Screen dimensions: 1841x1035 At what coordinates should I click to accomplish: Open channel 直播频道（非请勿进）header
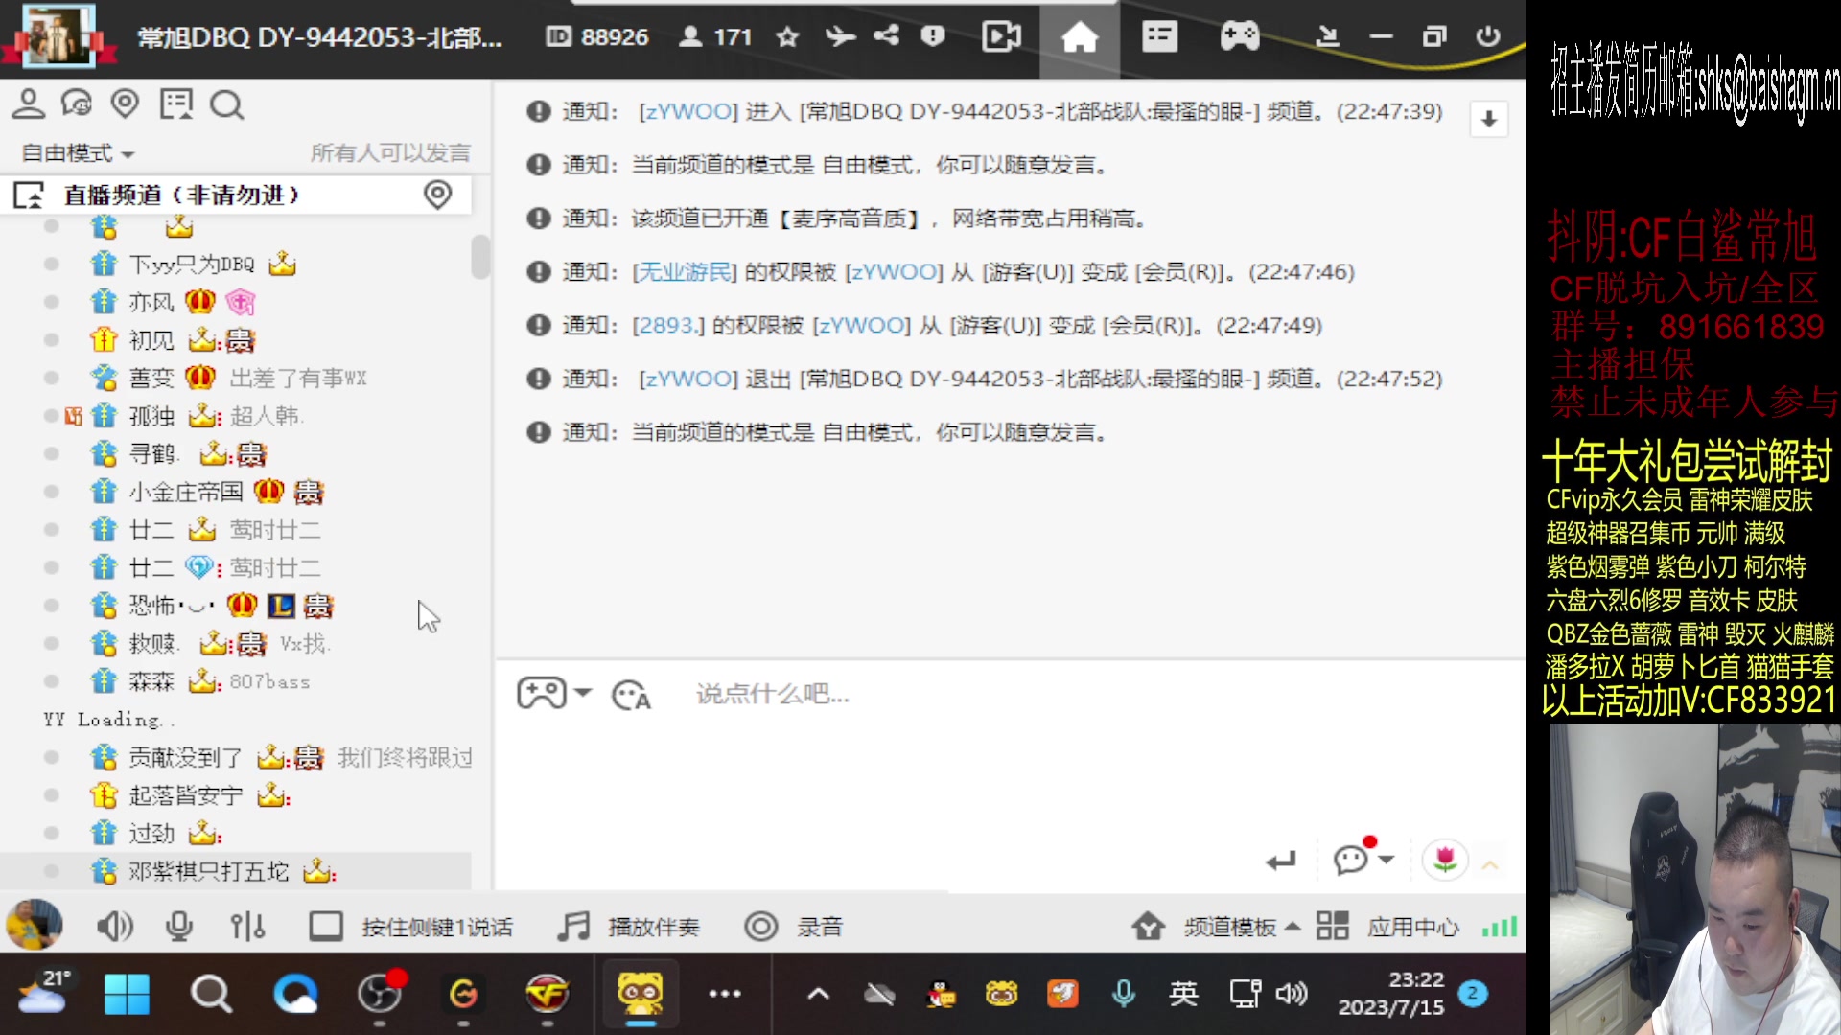point(182,195)
